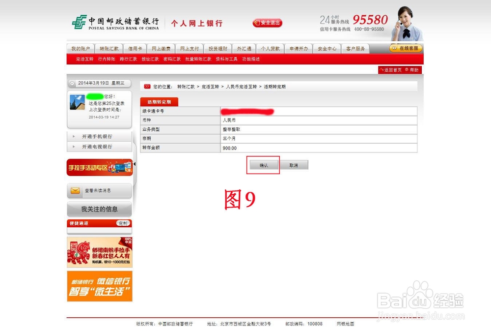The image size is (491, 333).
Task: Collapse the sidebar using the side arrow handle
Action: 134,164
